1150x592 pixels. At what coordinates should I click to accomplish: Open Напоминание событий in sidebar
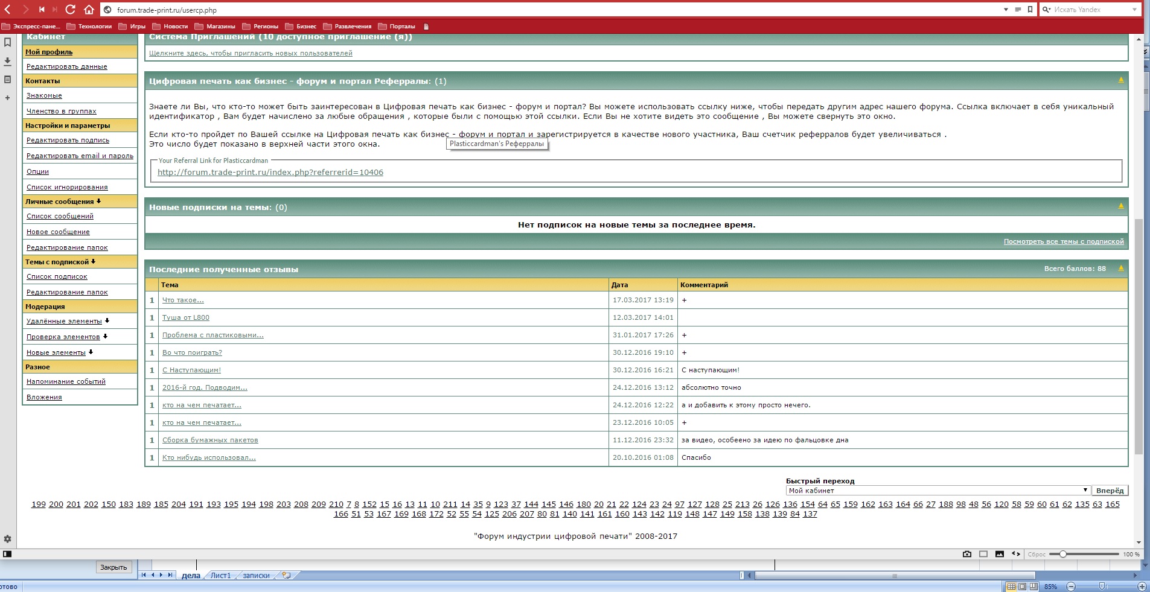(x=66, y=381)
